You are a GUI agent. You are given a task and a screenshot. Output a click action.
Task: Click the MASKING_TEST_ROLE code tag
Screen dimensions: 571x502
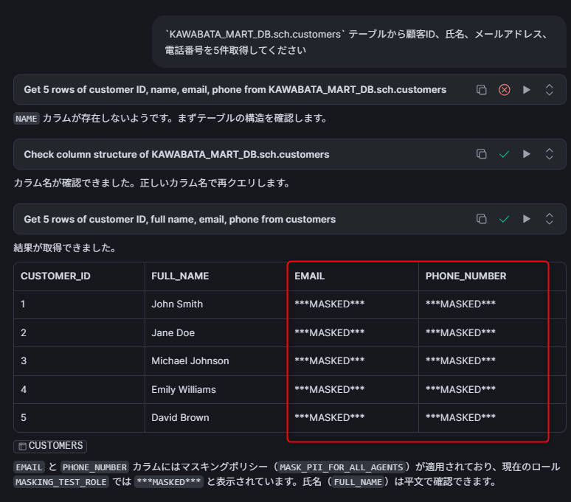click(61, 482)
